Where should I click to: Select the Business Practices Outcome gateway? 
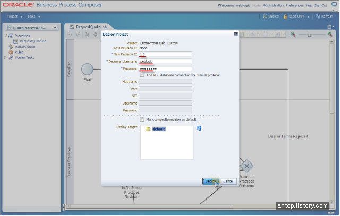coord(246,166)
